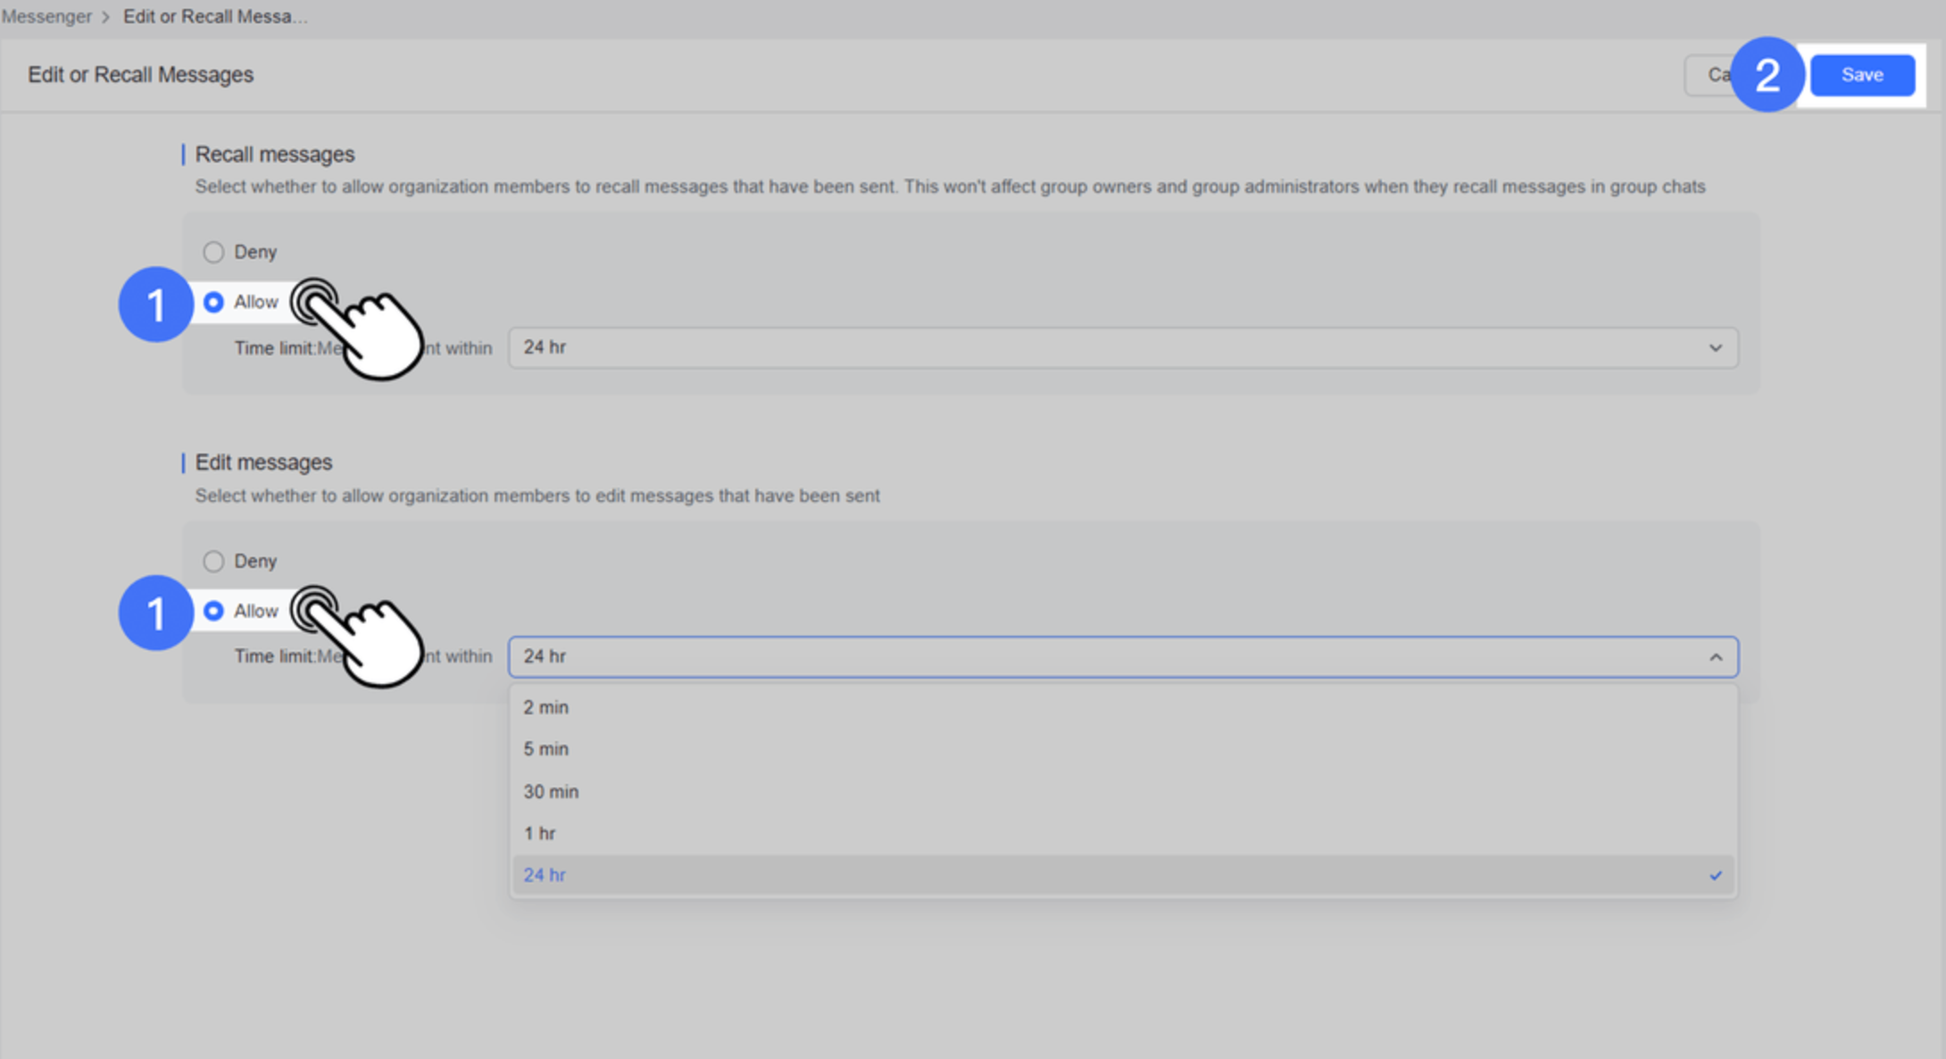The image size is (1946, 1059).
Task: Click the breadcrumb separator arrow
Action: pyautogui.click(x=106, y=16)
